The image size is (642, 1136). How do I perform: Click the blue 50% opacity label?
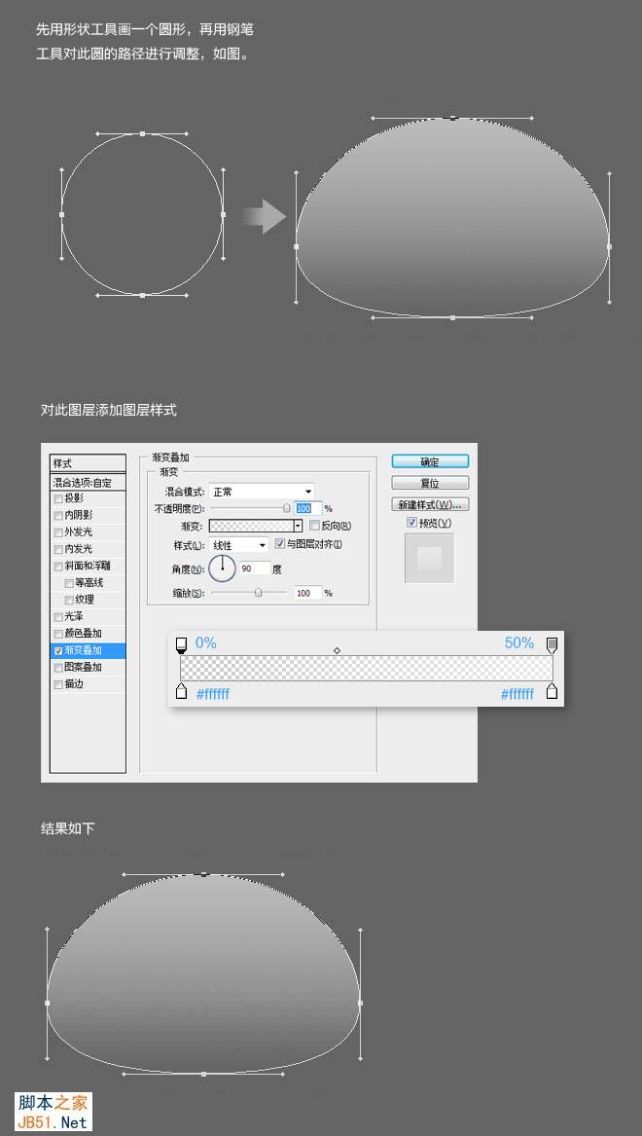tap(519, 642)
